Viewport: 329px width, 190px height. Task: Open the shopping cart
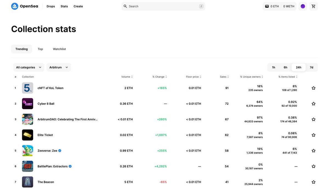pyautogui.click(x=313, y=6)
